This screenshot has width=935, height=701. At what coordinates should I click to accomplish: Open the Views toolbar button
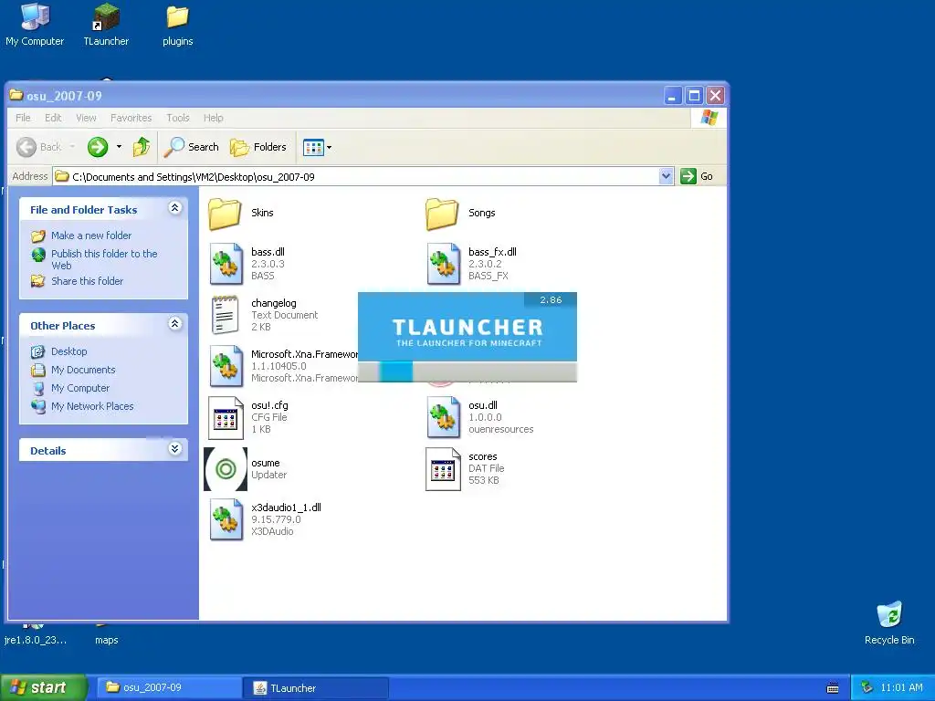point(313,147)
